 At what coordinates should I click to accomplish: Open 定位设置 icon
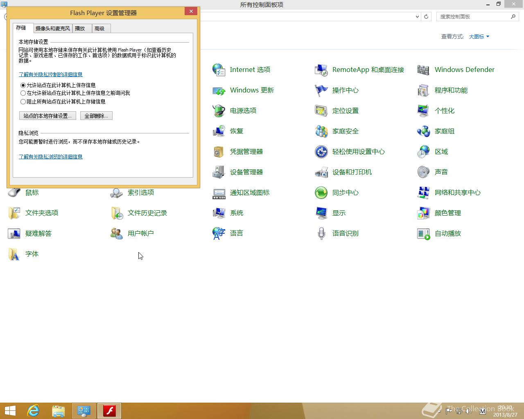point(321,110)
